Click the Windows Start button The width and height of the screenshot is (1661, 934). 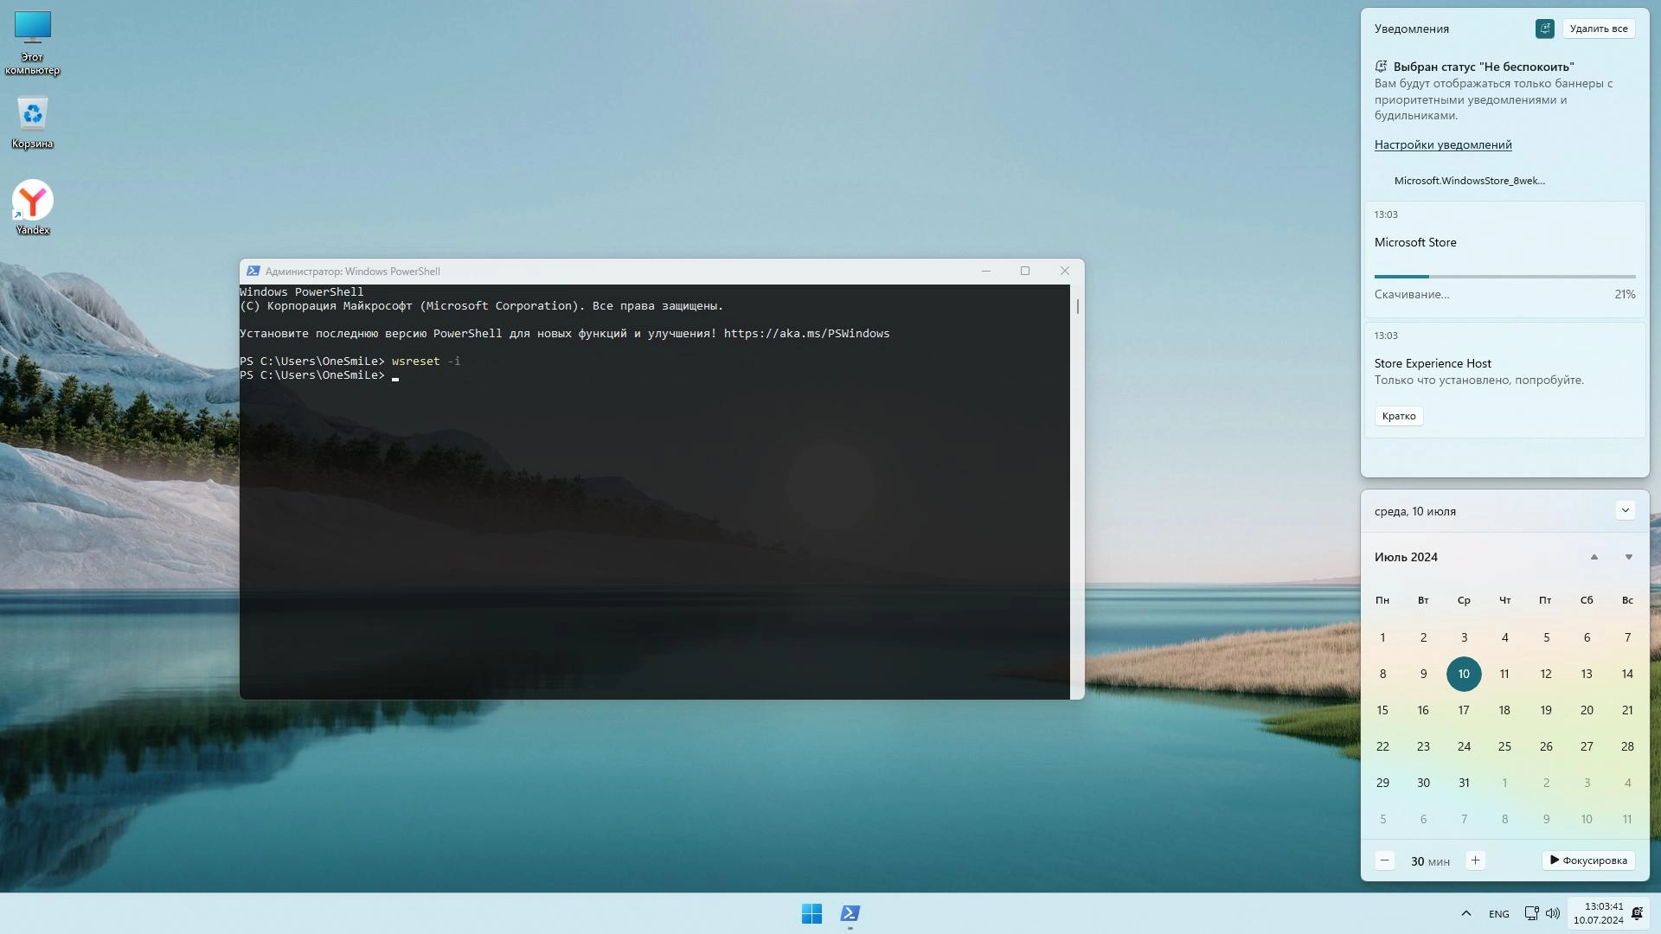pos(811,913)
